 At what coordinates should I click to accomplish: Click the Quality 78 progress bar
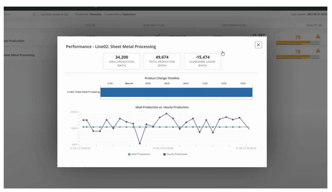pyautogui.click(x=297, y=57)
